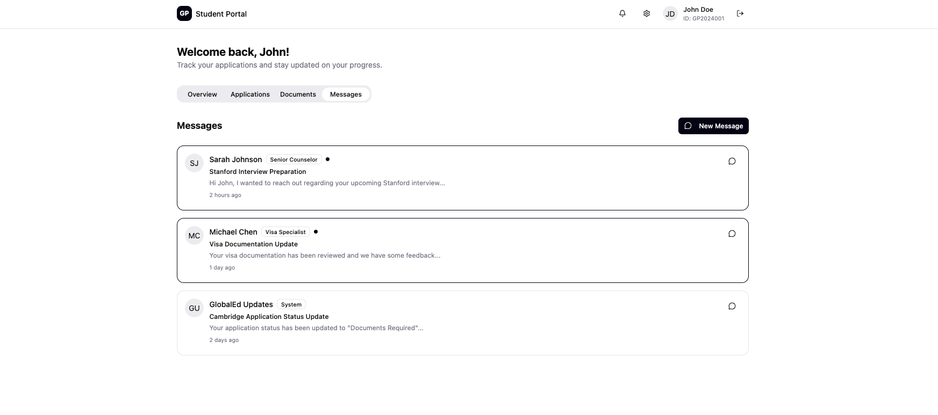Click the MC sender avatar
938x415 pixels.
pos(194,236)
